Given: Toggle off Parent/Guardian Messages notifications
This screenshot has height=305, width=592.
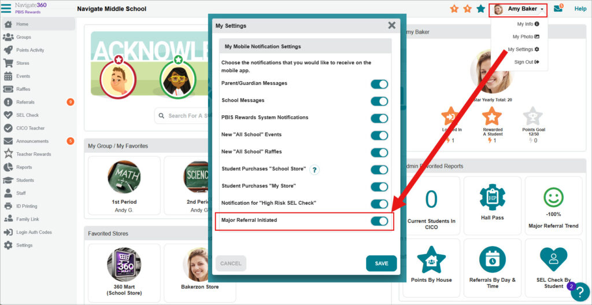Looking at the screenshot, I should coord(379,84).
